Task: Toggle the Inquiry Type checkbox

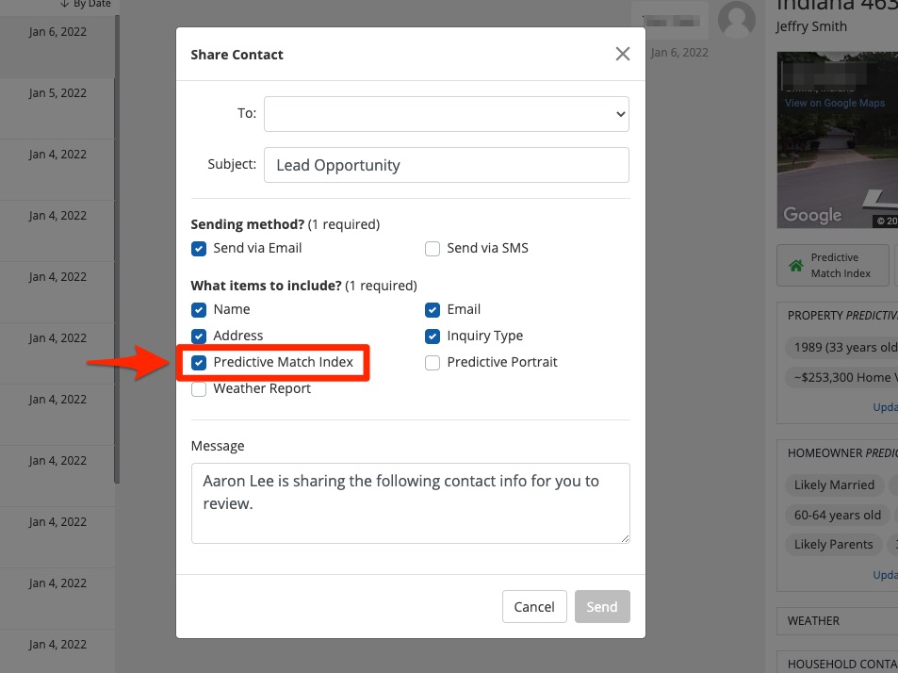Action: (433, 336)
